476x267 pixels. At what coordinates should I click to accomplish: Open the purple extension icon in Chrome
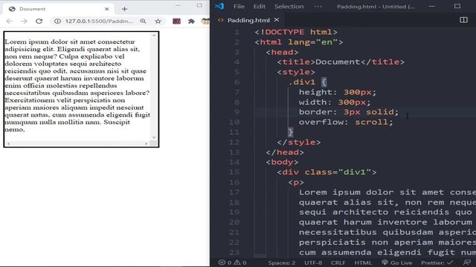point(176,22)
